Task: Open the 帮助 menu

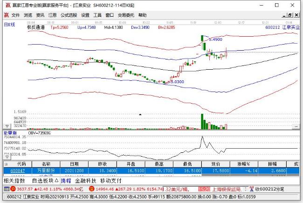Action: pos(143,15)
